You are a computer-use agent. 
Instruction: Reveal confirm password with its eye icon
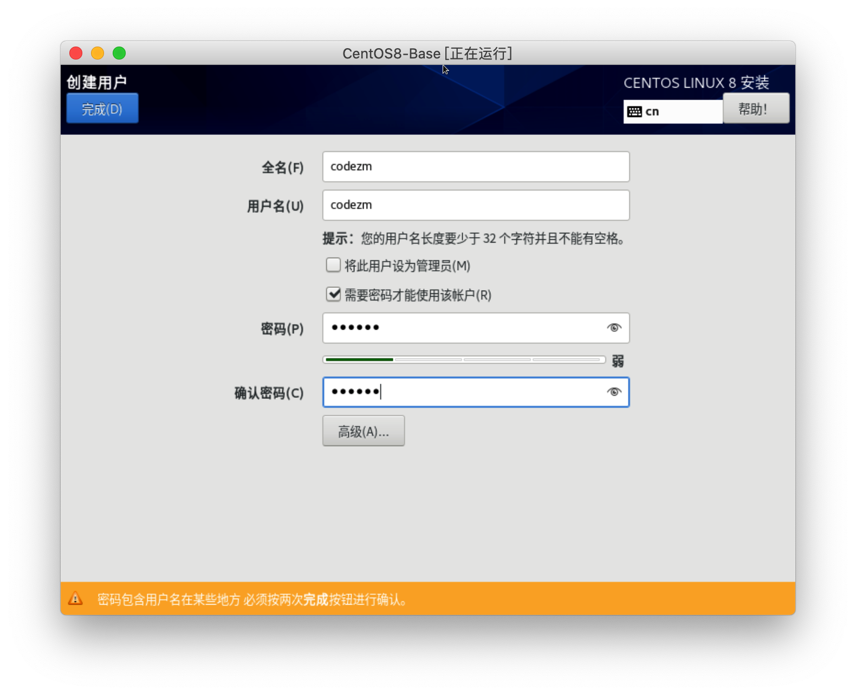tap(614, 392)
